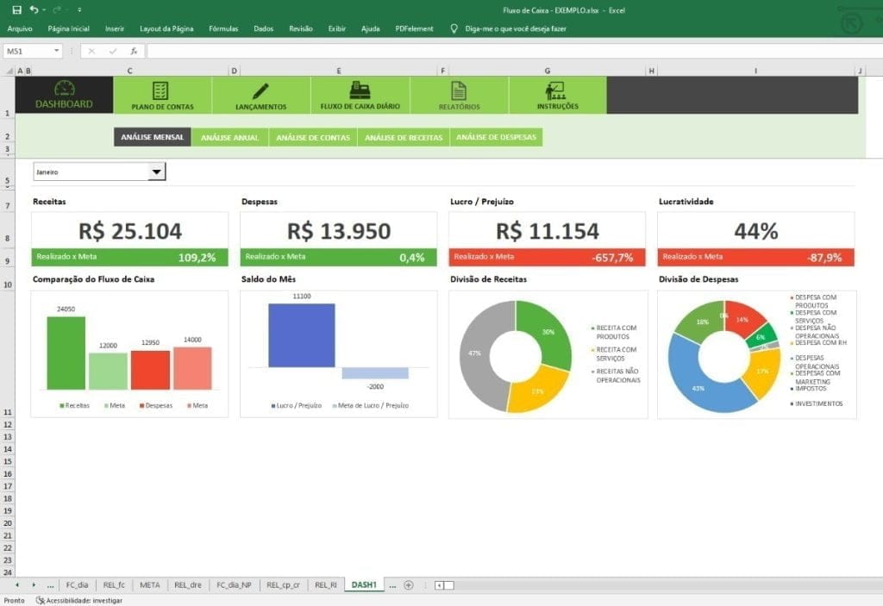The image size is (883, 606).
Task: Select the green Receitas legend swatch
Action: [60, 405]
